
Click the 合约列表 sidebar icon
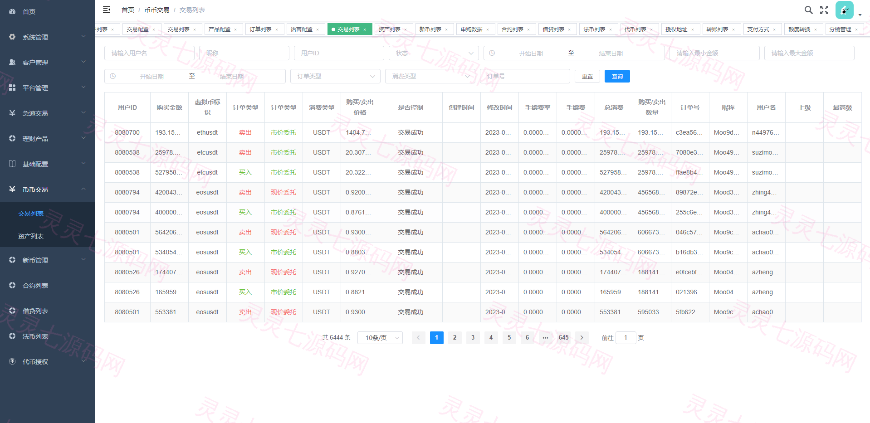tap(12, 285)
